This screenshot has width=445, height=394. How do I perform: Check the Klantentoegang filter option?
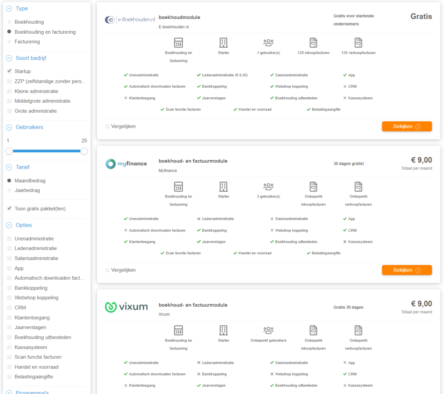point(9,317)
